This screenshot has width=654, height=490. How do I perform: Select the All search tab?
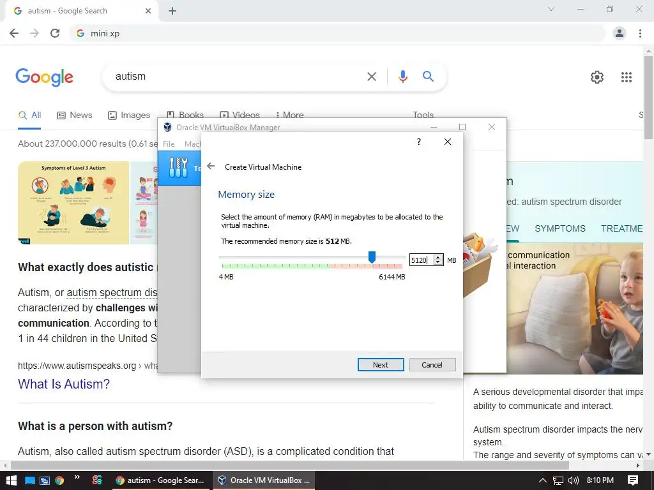(x=29, y=115)
